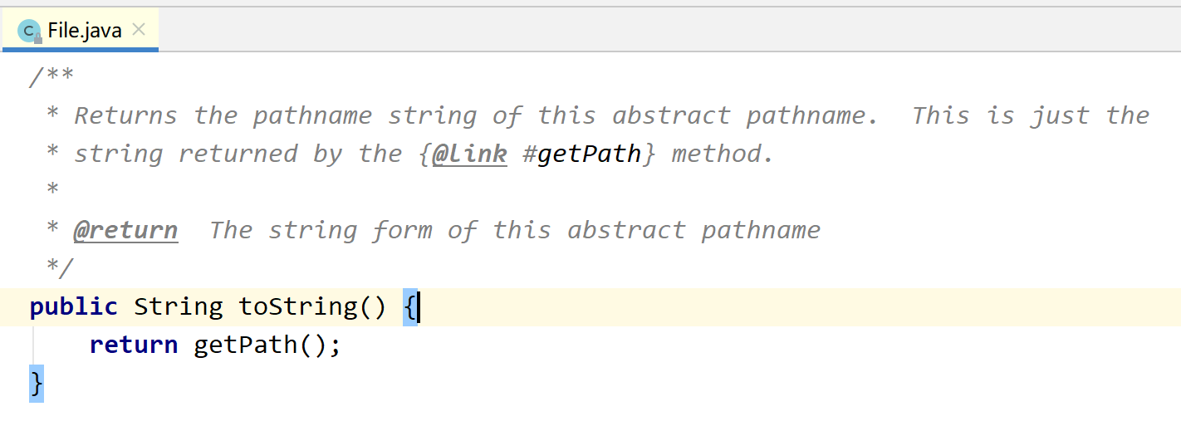Select the File.java editor tab
Viewport: 1181px width, 426px height.
tap(85, 32)
